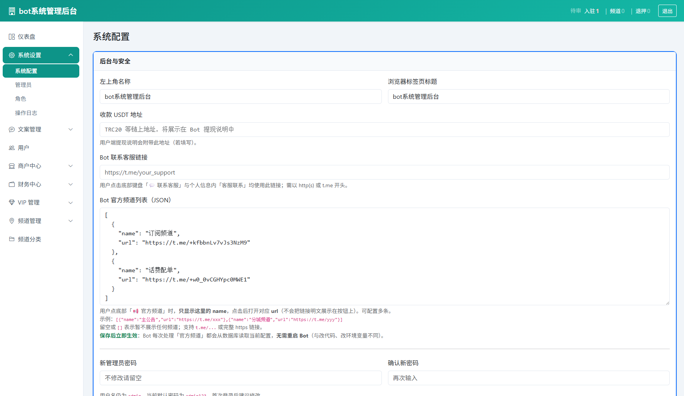The image size is (684, 396).
Task: Click the people icon beside 用户
Action: tap(12, 148)
